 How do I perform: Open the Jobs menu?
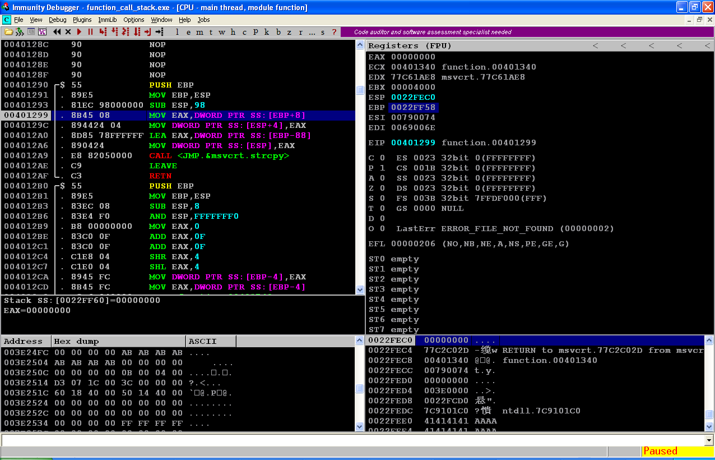point(203,20)
